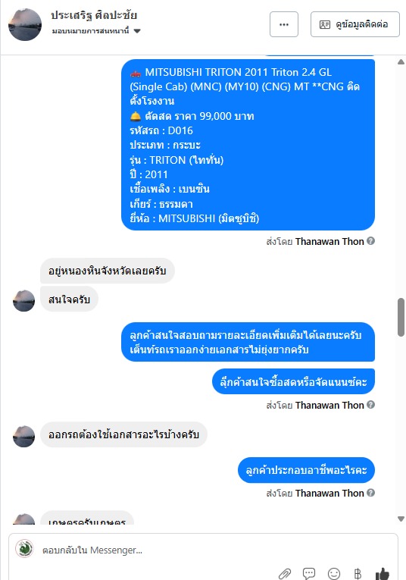Click the สนใจครับ customer message
This screenshot has height=580, width=406.
click(x=69, y=299)
